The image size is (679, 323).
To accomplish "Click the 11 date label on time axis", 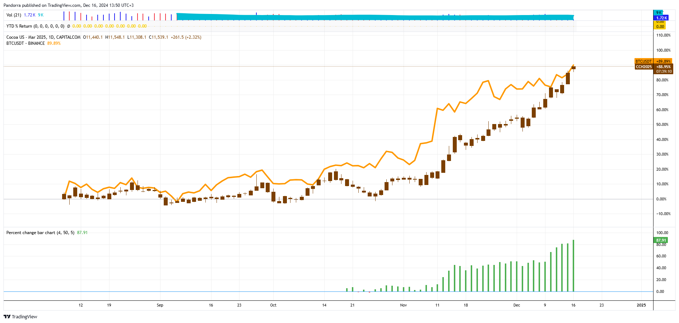I will point(437,305).
